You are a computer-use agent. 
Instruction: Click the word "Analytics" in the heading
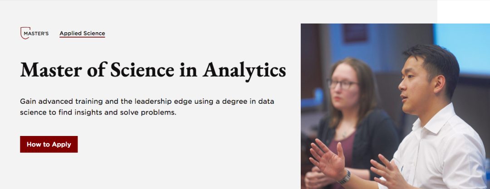click(x=244, y=71)
